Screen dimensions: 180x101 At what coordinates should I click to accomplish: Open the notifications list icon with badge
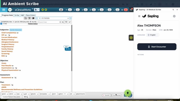131,10
